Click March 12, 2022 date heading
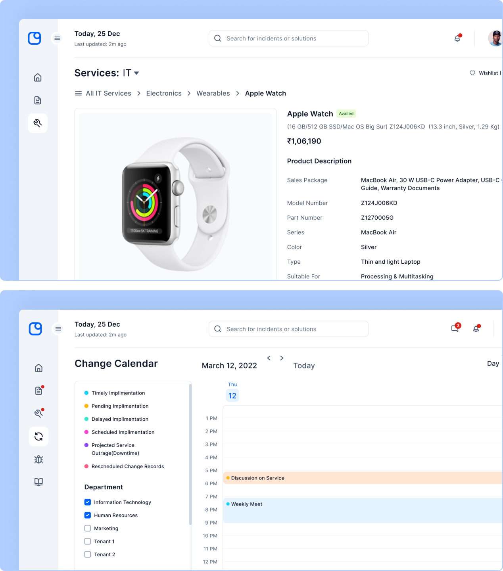The width and height of the screenshot is (503, 571). (x=229, y=366)
